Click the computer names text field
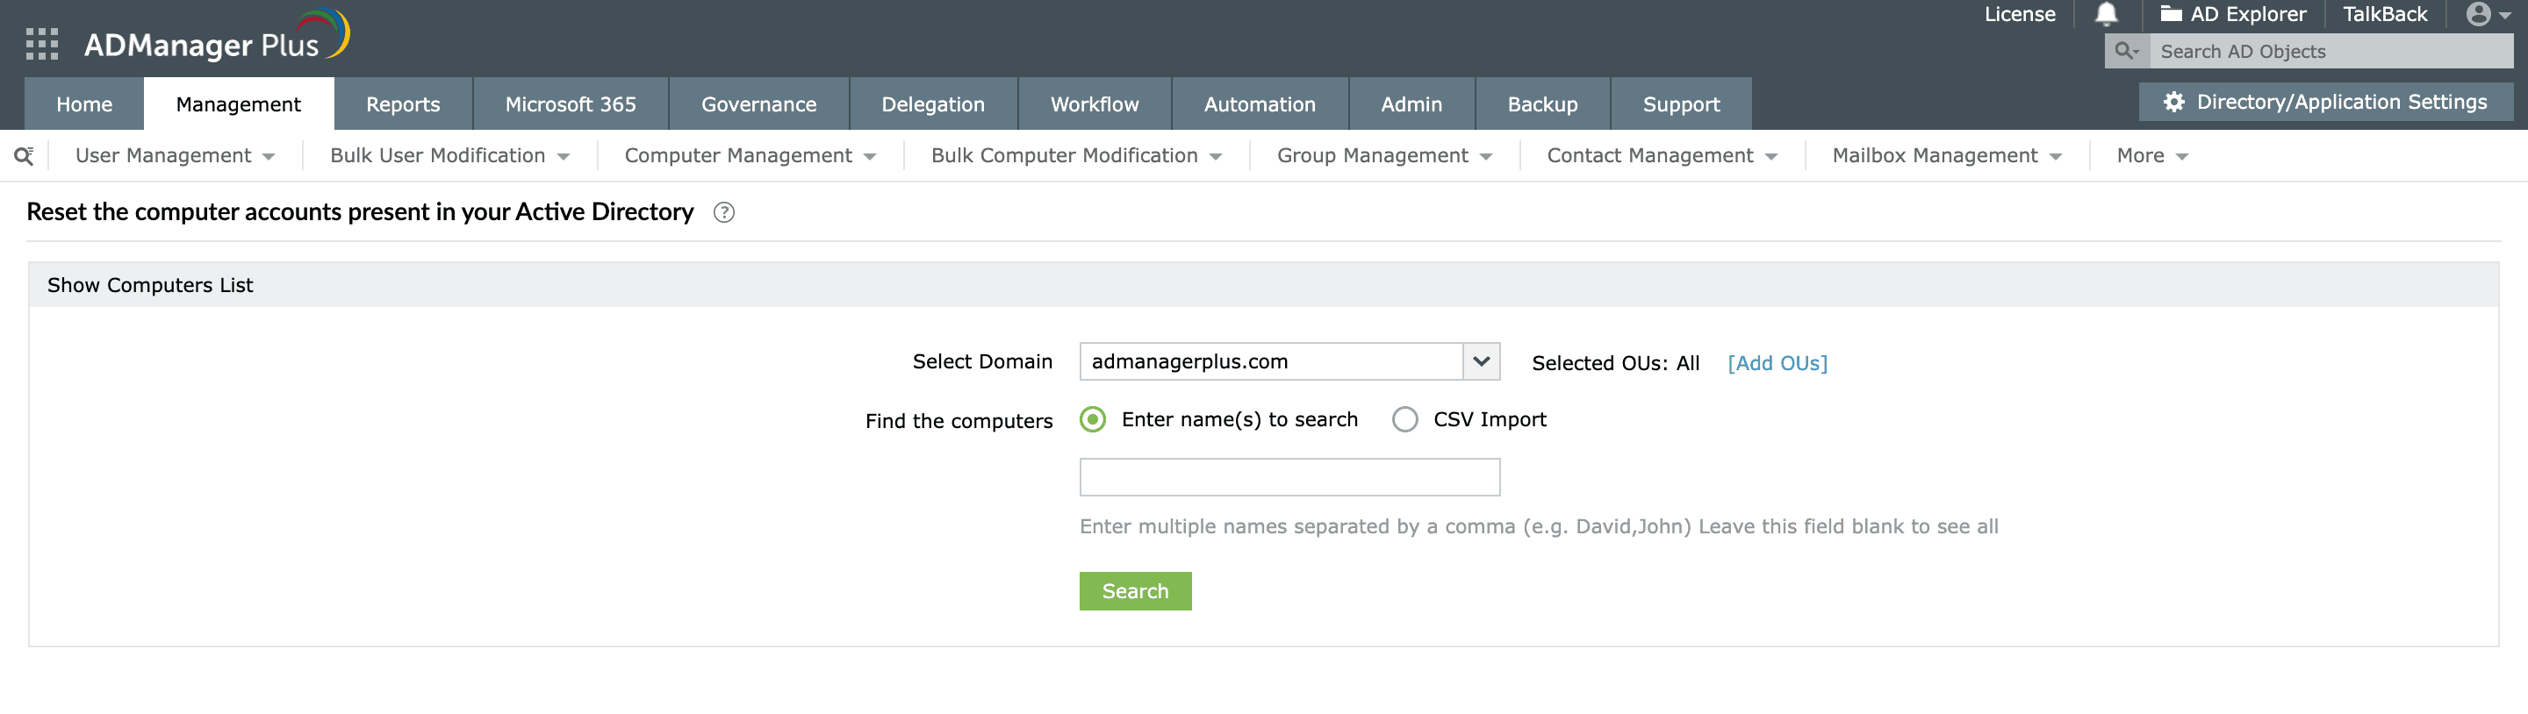This screenshot has height=714, width=2528. tap(1289, 478)
